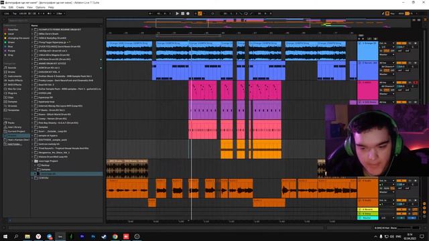Open Steam from the taskbar
The height and width of the screenshot is (241, 429).
coord(104,236)
